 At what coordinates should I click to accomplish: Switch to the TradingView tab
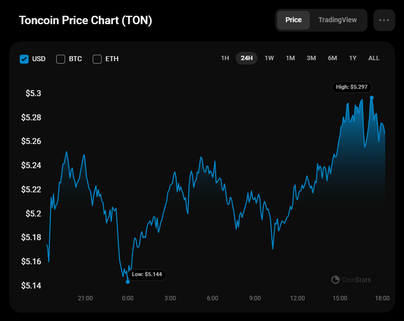point(337,20)
